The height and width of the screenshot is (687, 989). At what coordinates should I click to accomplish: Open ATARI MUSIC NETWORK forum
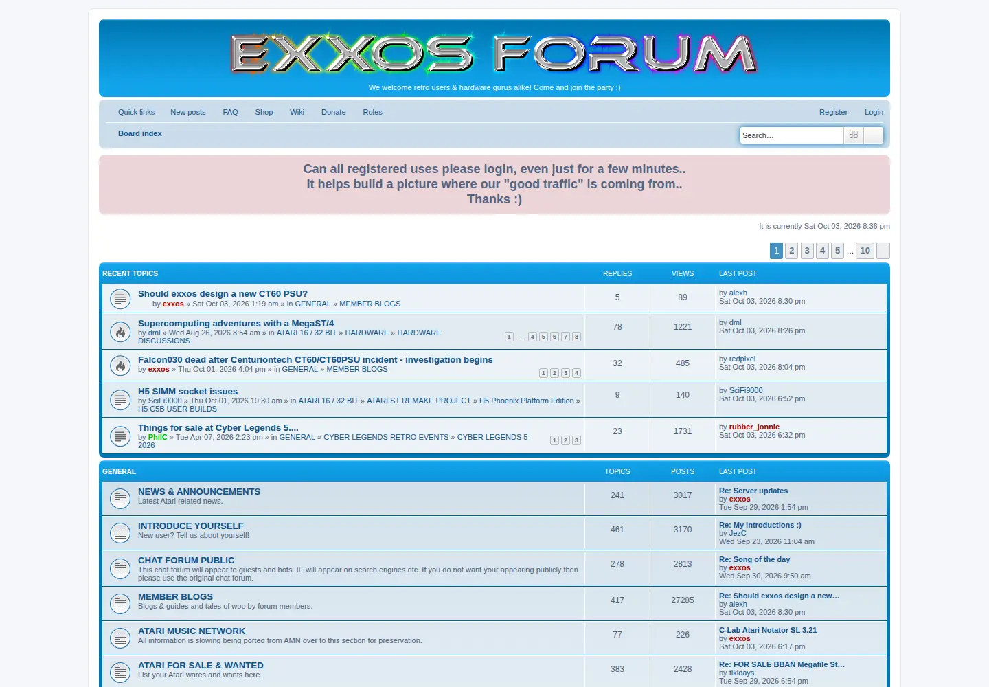192,631
